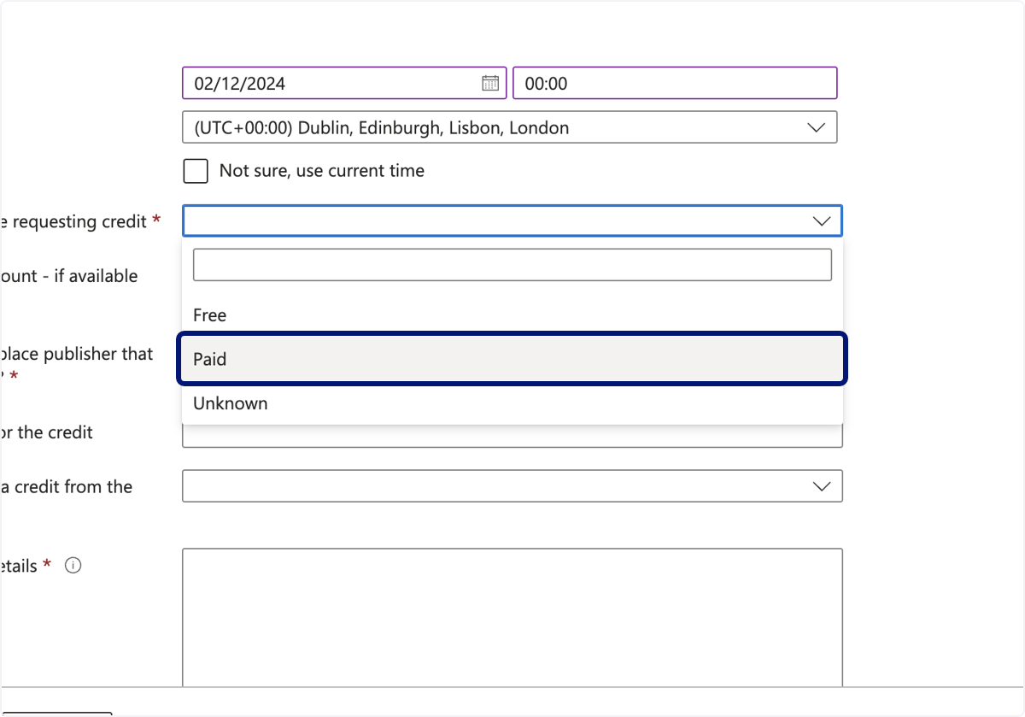Click the 'ount - if available' label
The height and width of the screenshot is (717, 1025).
[69, 276]
